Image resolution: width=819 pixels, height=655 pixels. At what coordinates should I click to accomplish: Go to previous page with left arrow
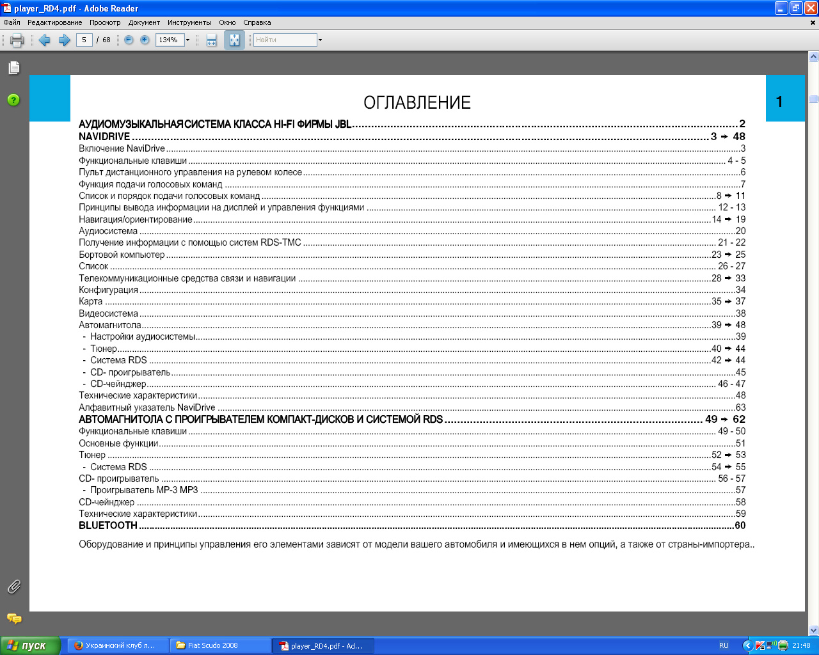point(44,40)
